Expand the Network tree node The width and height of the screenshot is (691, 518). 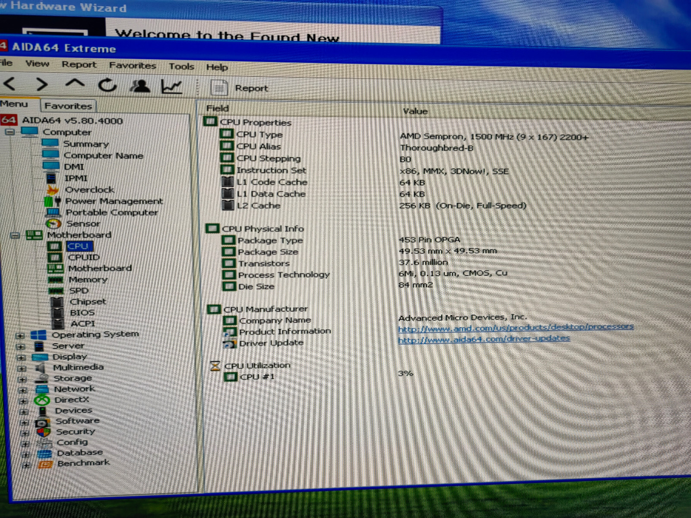[23, 390]
